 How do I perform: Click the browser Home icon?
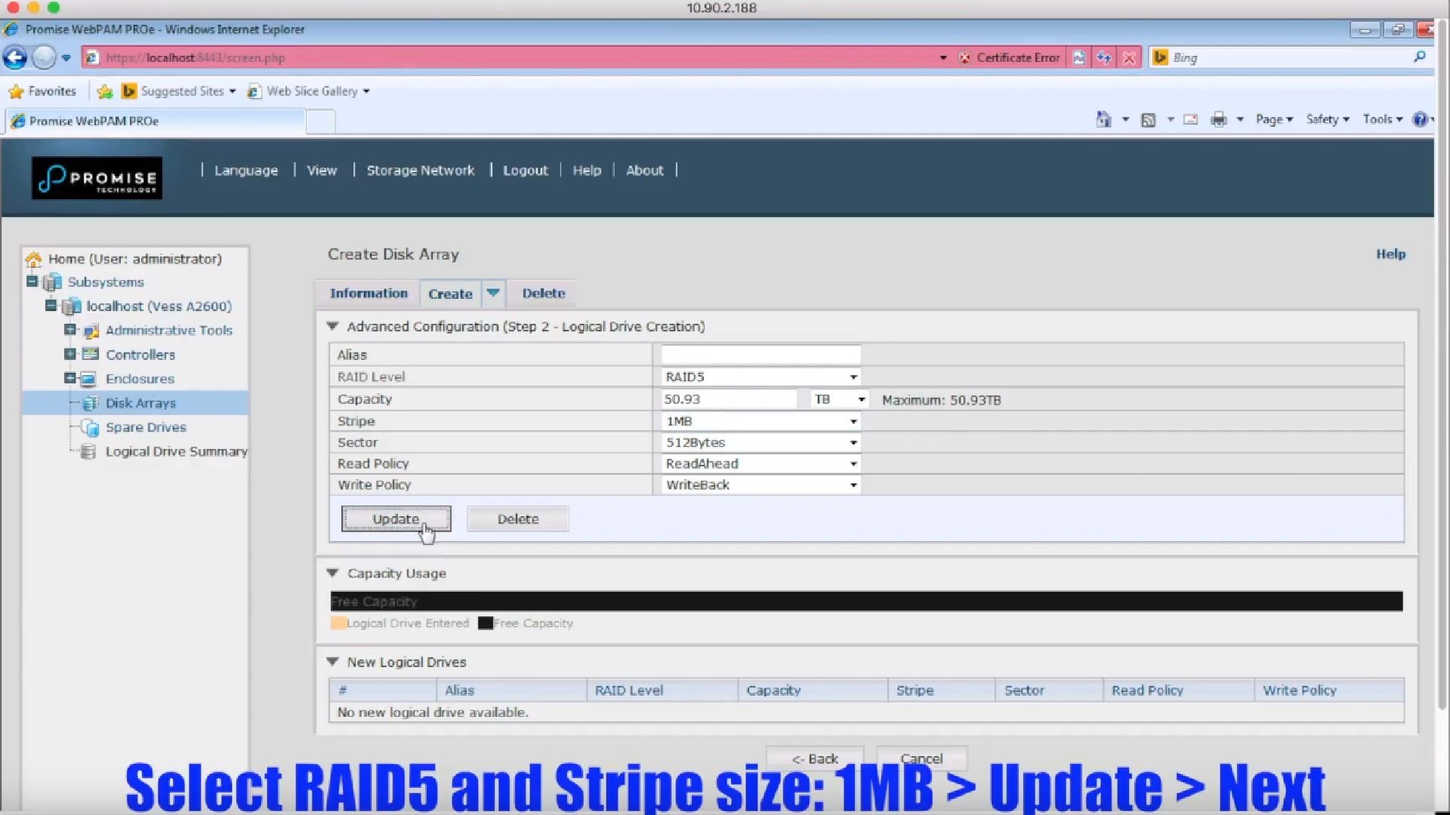(x=1103, y=119)
